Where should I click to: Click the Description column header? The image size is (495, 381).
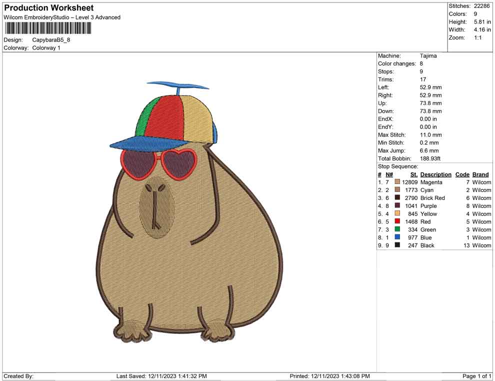pos(435,174)
